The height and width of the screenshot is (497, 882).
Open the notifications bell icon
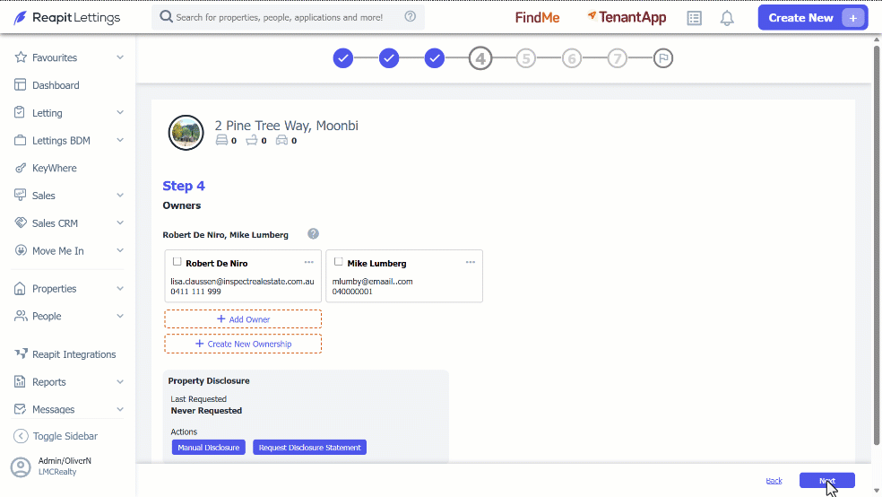(727, 18)
